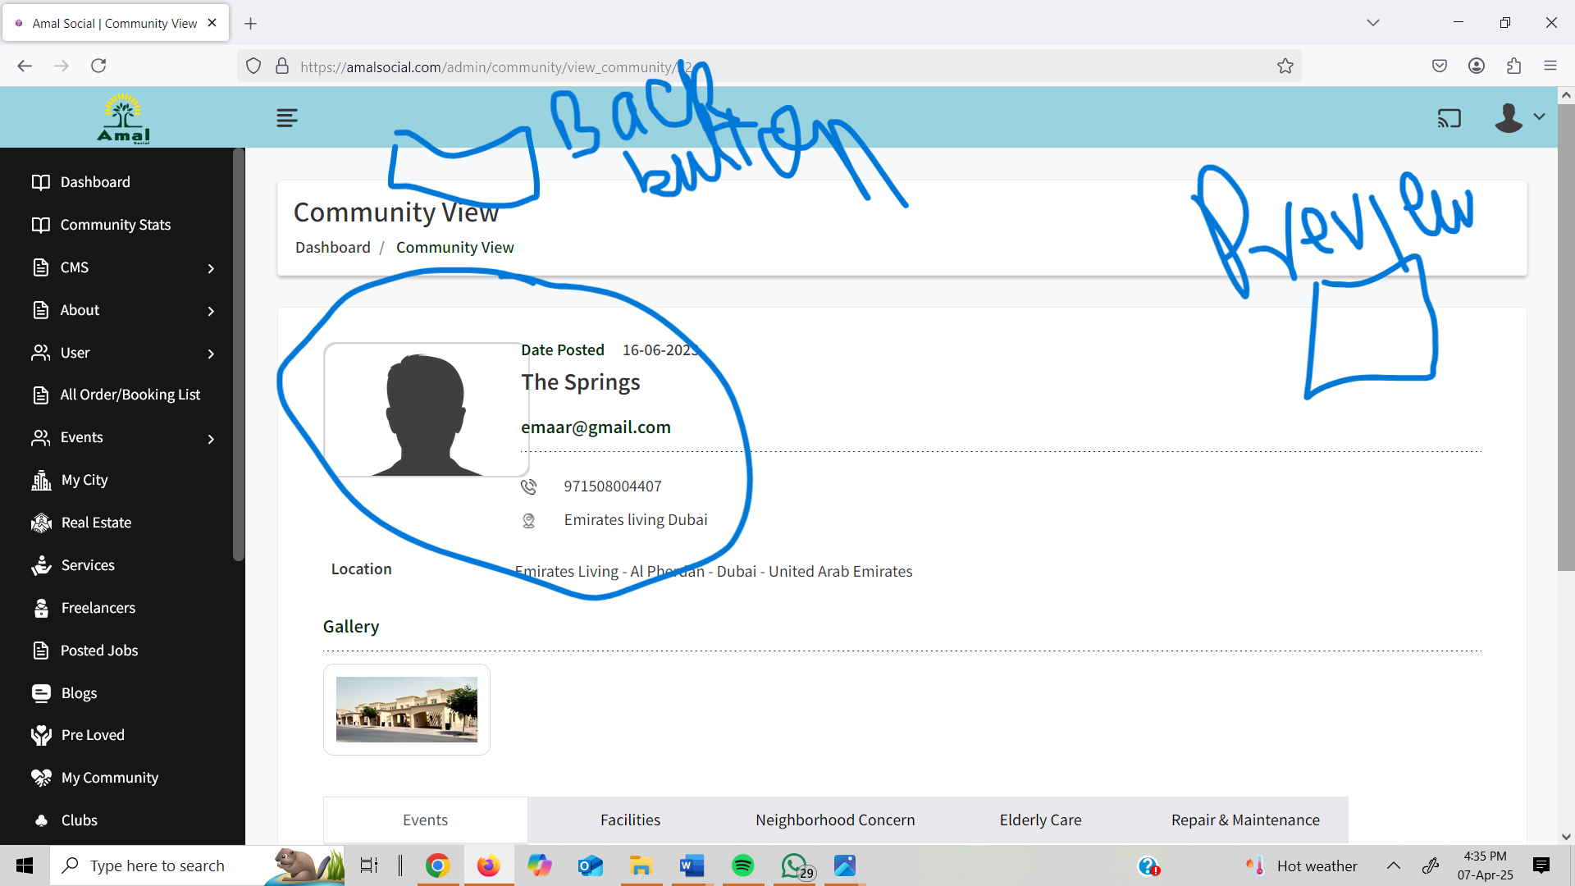1575x886 pixels.
Task: Switch to the Facilities tab
Action: pyautogui.click(x=630, y=820)
